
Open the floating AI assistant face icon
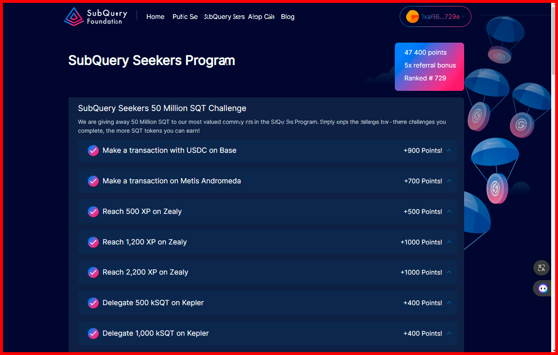click(x=543, y=288)
